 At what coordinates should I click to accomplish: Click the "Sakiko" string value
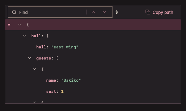point(71,80)
